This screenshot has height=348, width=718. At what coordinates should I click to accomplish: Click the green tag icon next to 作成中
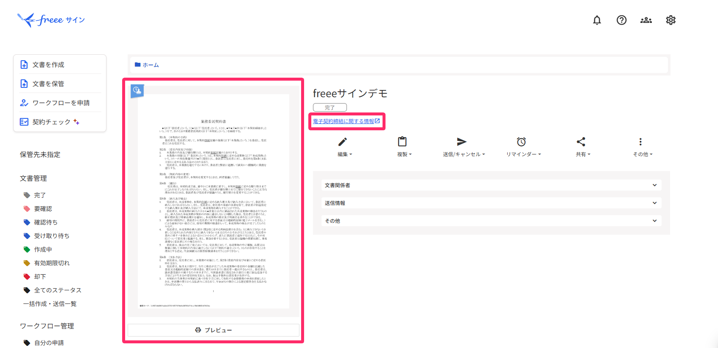click(x=27, y=250)
